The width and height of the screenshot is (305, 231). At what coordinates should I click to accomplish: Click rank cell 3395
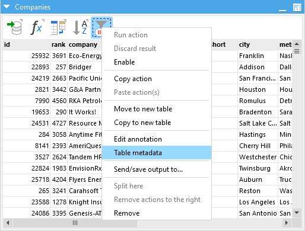[59, 213]
